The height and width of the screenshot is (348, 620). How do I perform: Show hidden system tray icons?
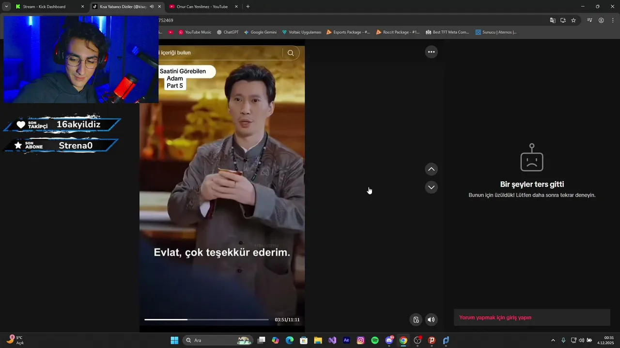(x=553, y=340)
